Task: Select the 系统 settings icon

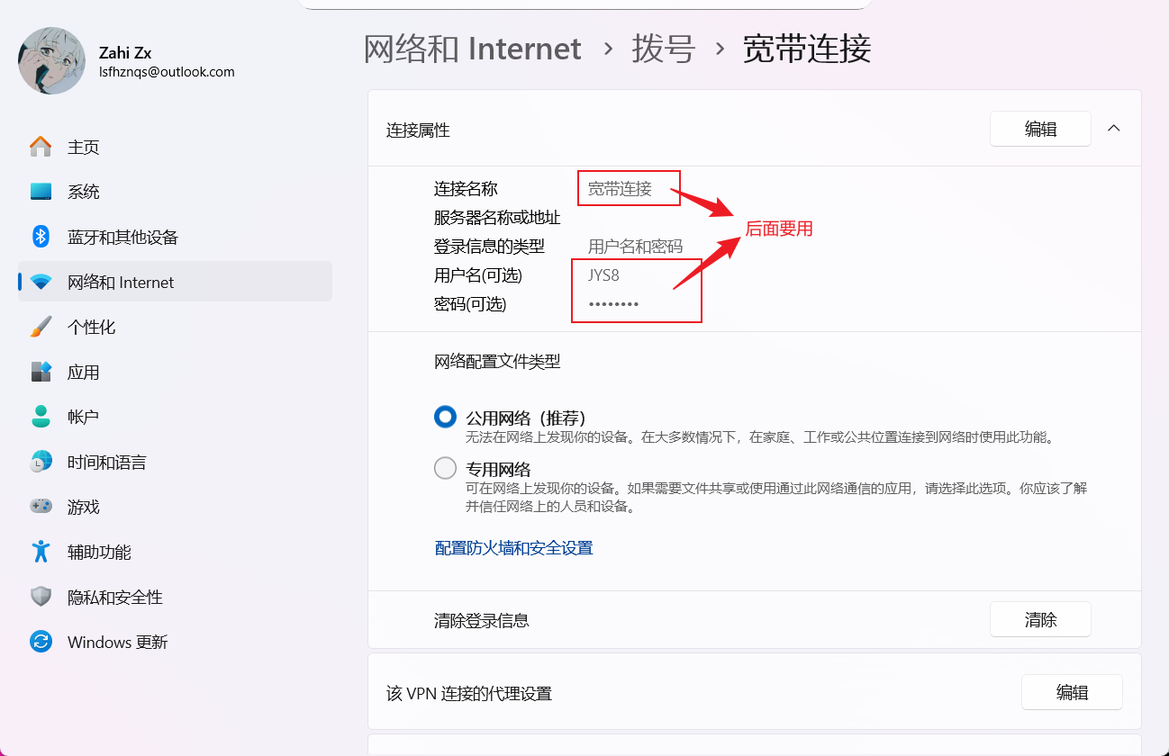Action: 41,191
